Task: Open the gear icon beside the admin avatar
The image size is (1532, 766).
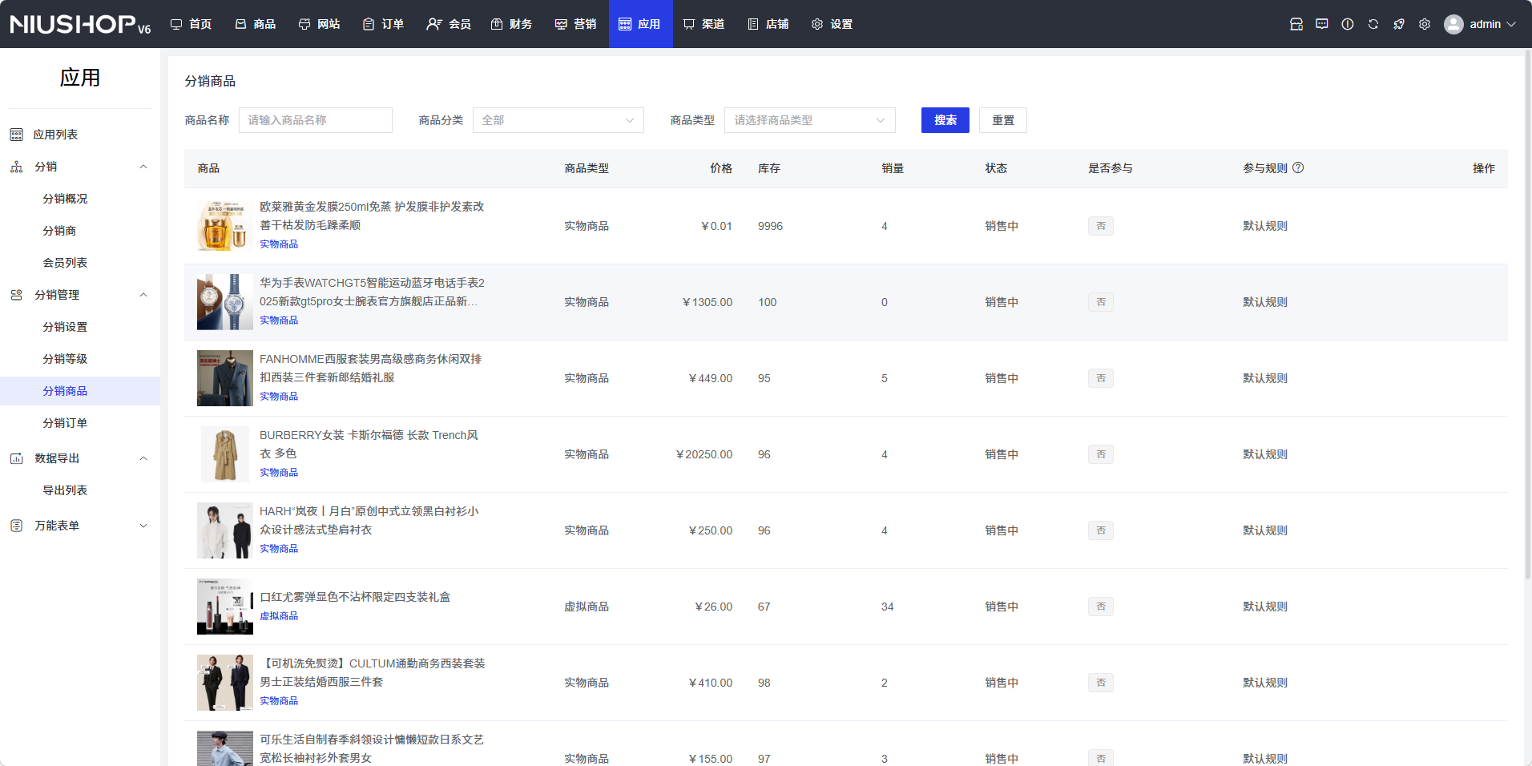Action: tap(1424, 24)
